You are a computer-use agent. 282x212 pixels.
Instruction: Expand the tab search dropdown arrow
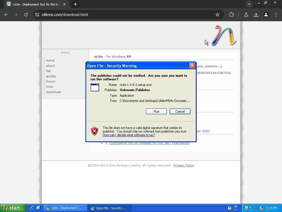point(249,4)
